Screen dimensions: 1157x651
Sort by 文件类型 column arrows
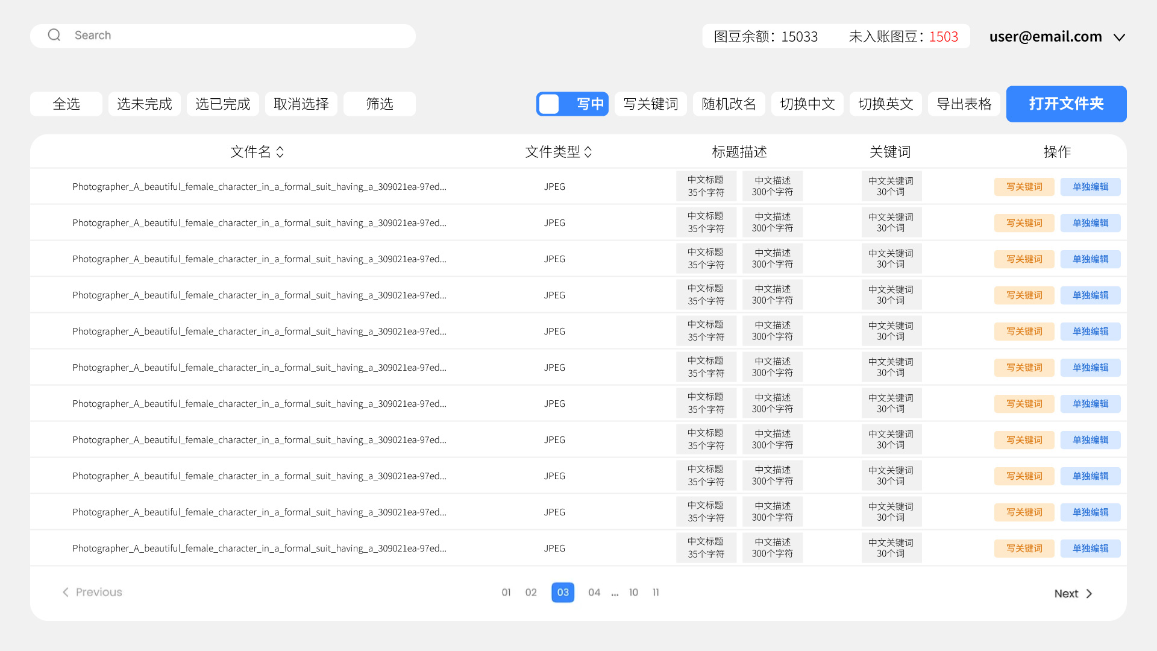588,152
